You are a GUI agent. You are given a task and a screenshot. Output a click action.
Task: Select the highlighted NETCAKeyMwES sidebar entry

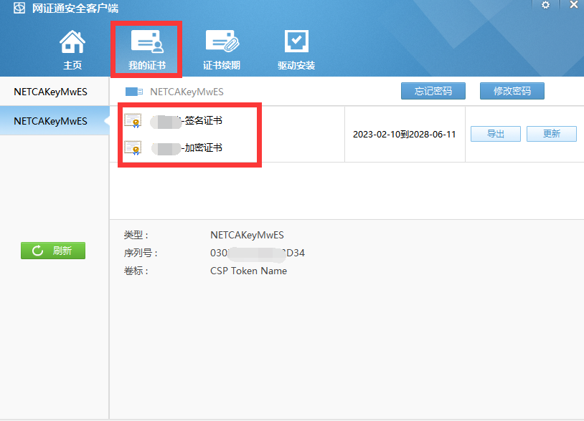tap(50, 121)
